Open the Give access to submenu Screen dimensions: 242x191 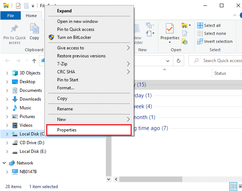point(89,48)
